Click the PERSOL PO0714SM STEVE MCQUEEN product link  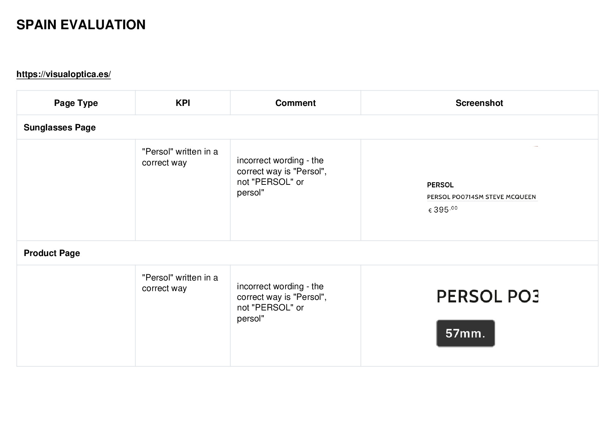(x=481, y=197)
